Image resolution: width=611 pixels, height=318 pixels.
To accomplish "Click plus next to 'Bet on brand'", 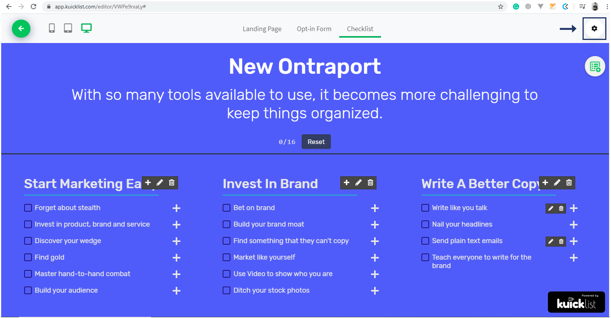I will 375,208.
